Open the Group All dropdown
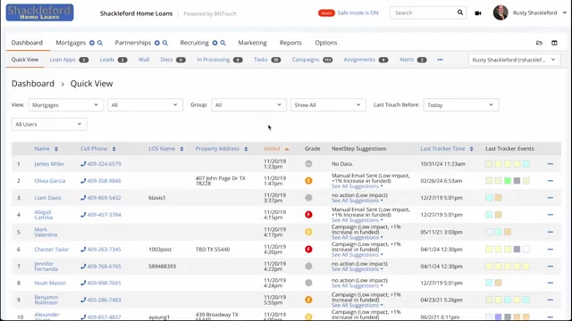The width and height of the screenshot is (572, 321). pyautogui.click(x=248, y=105)
